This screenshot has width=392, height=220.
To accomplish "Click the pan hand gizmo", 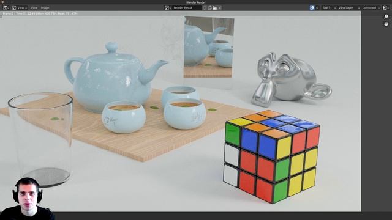I will (x=386, y=24).
